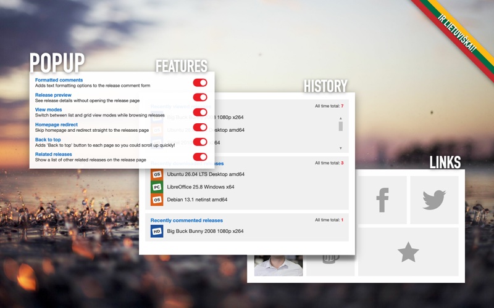Switch off the Back to top toggle
The image size is (494, 308).
point(200,142)
